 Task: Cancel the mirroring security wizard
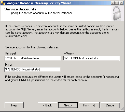110,105
